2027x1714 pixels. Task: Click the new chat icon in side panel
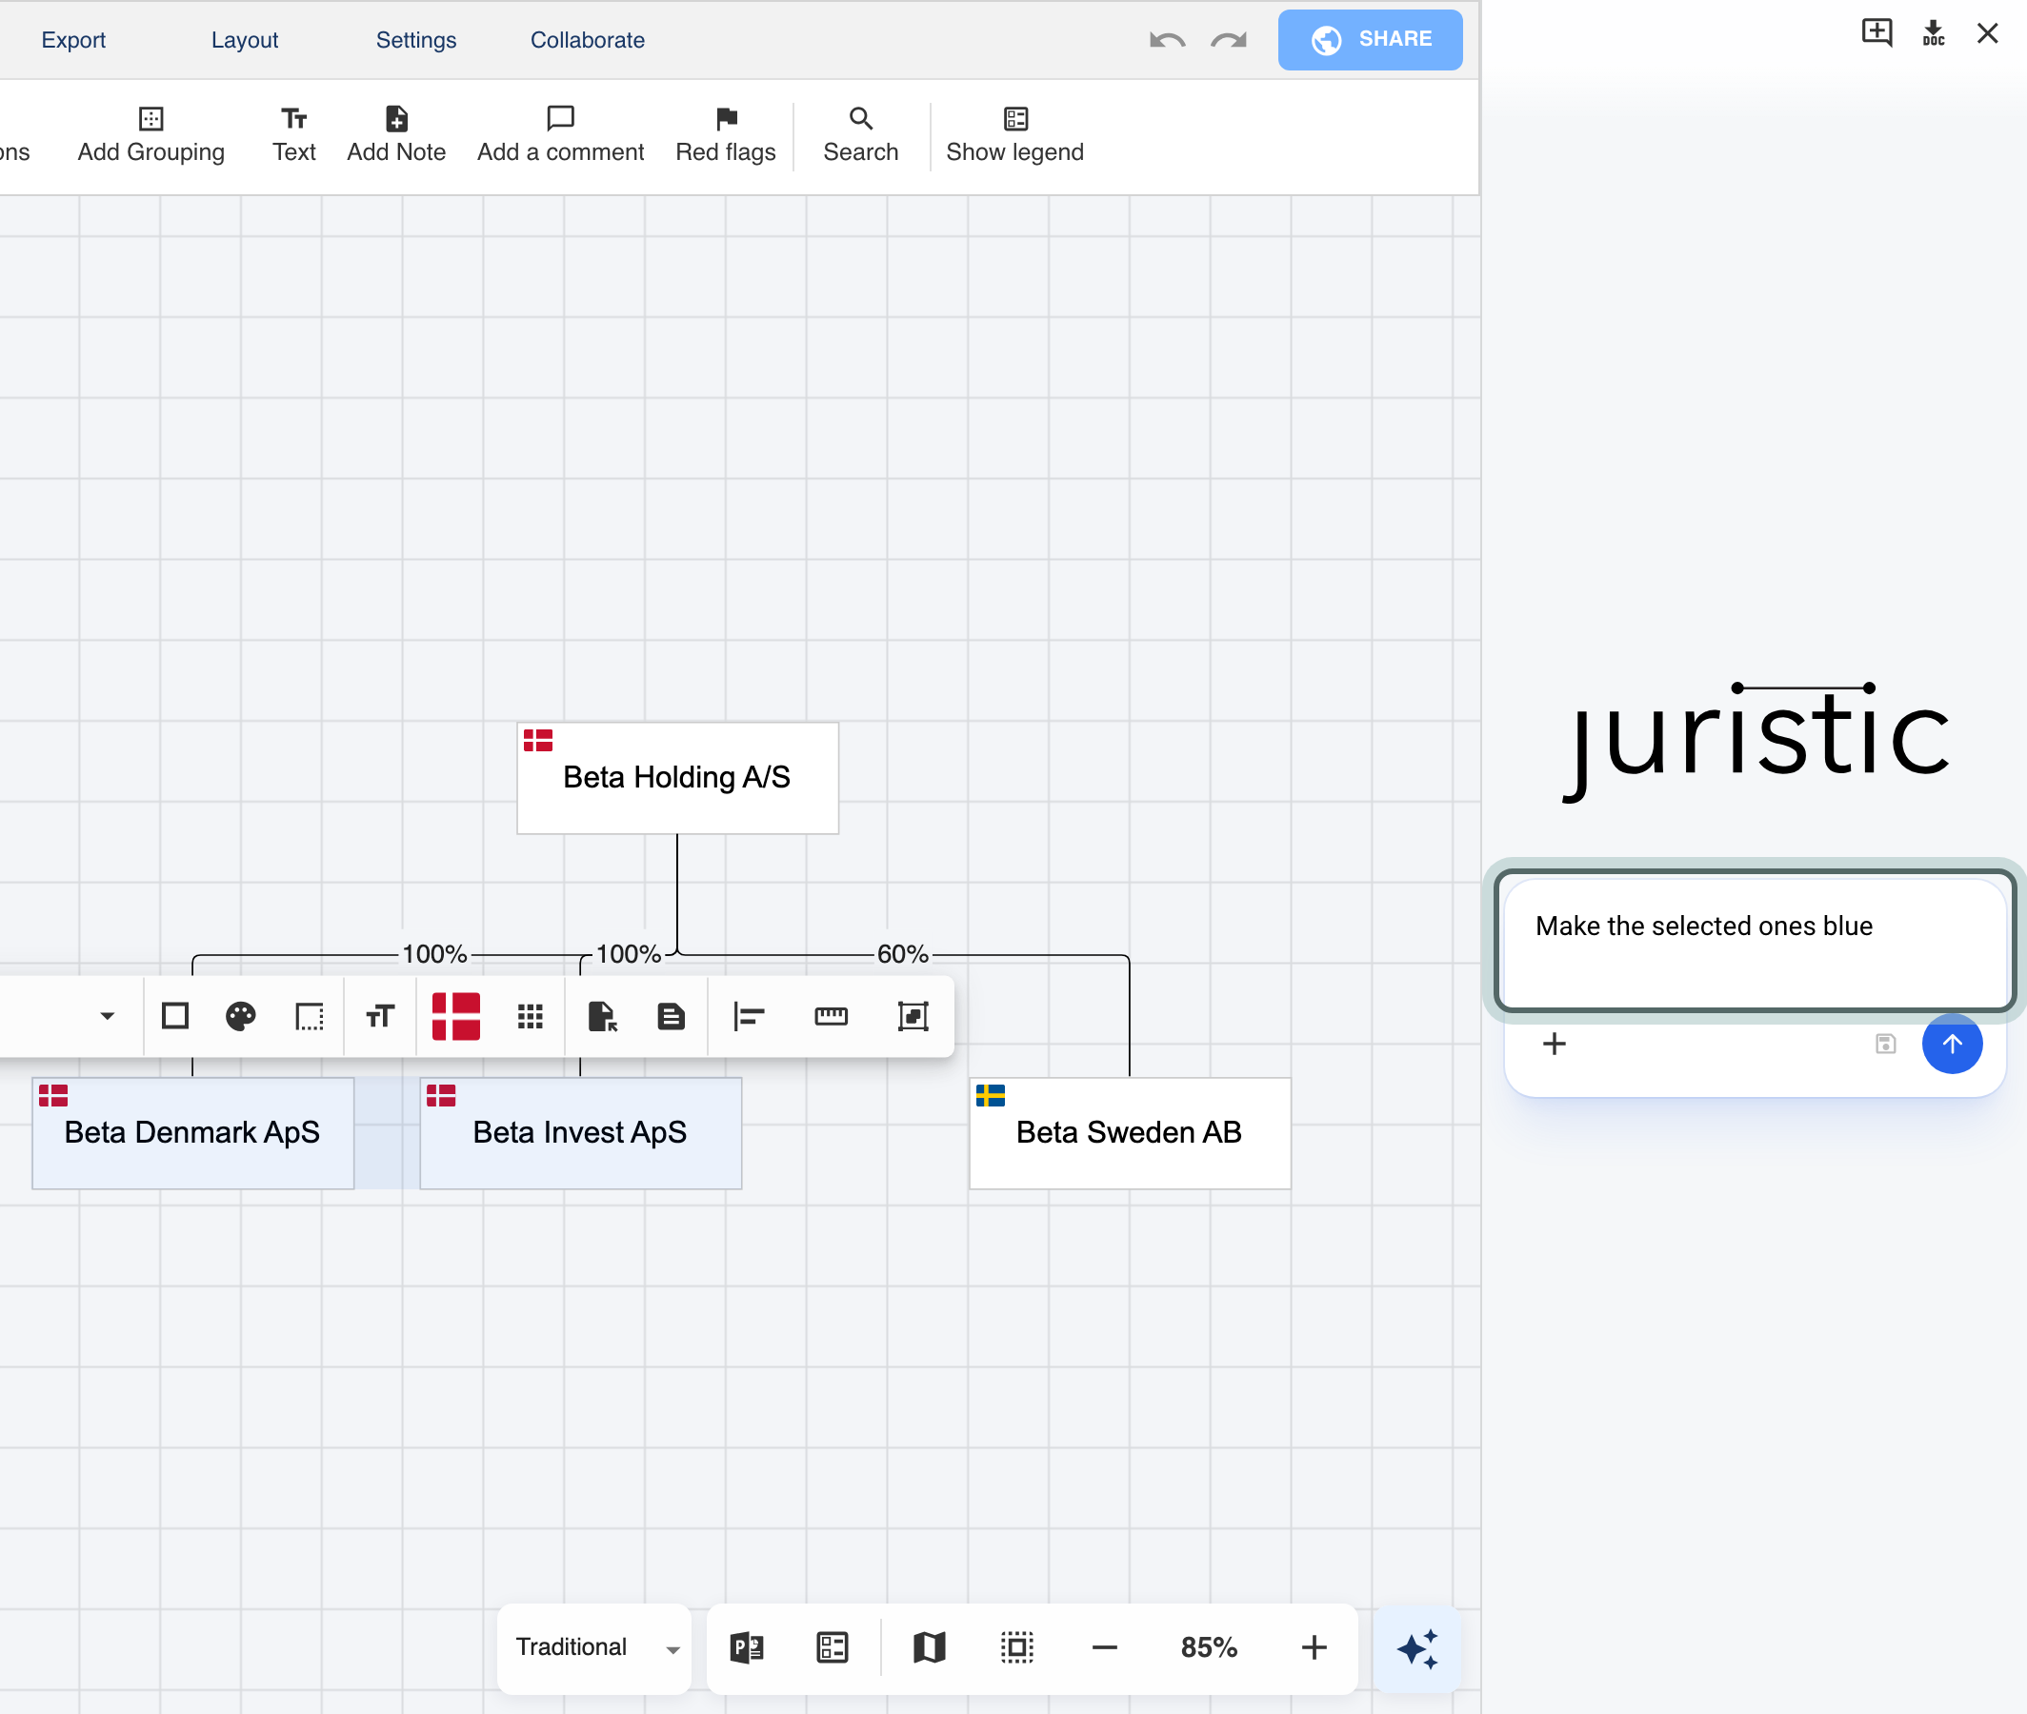(x=1876, y=32)
